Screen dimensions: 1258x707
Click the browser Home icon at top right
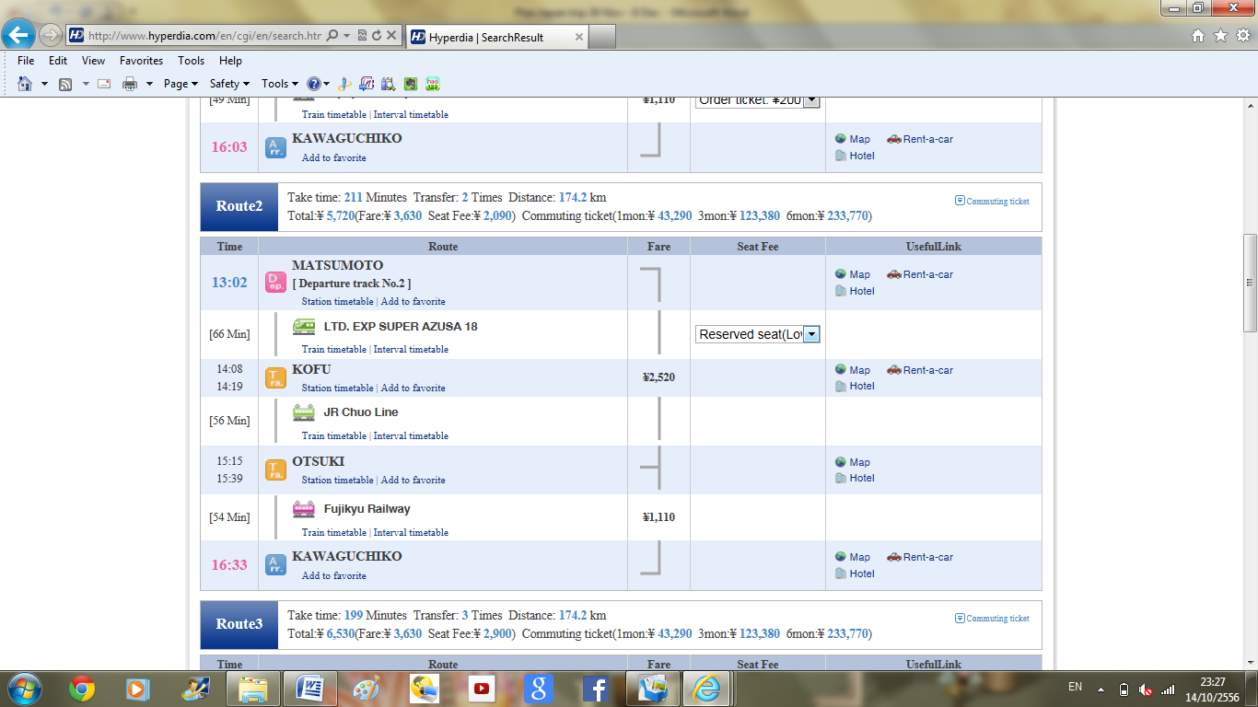click(x=1198, y=36)
